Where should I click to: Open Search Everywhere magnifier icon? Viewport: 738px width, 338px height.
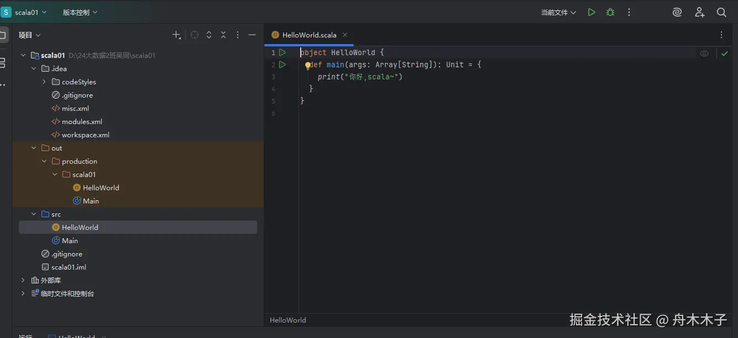click(721, 12)
